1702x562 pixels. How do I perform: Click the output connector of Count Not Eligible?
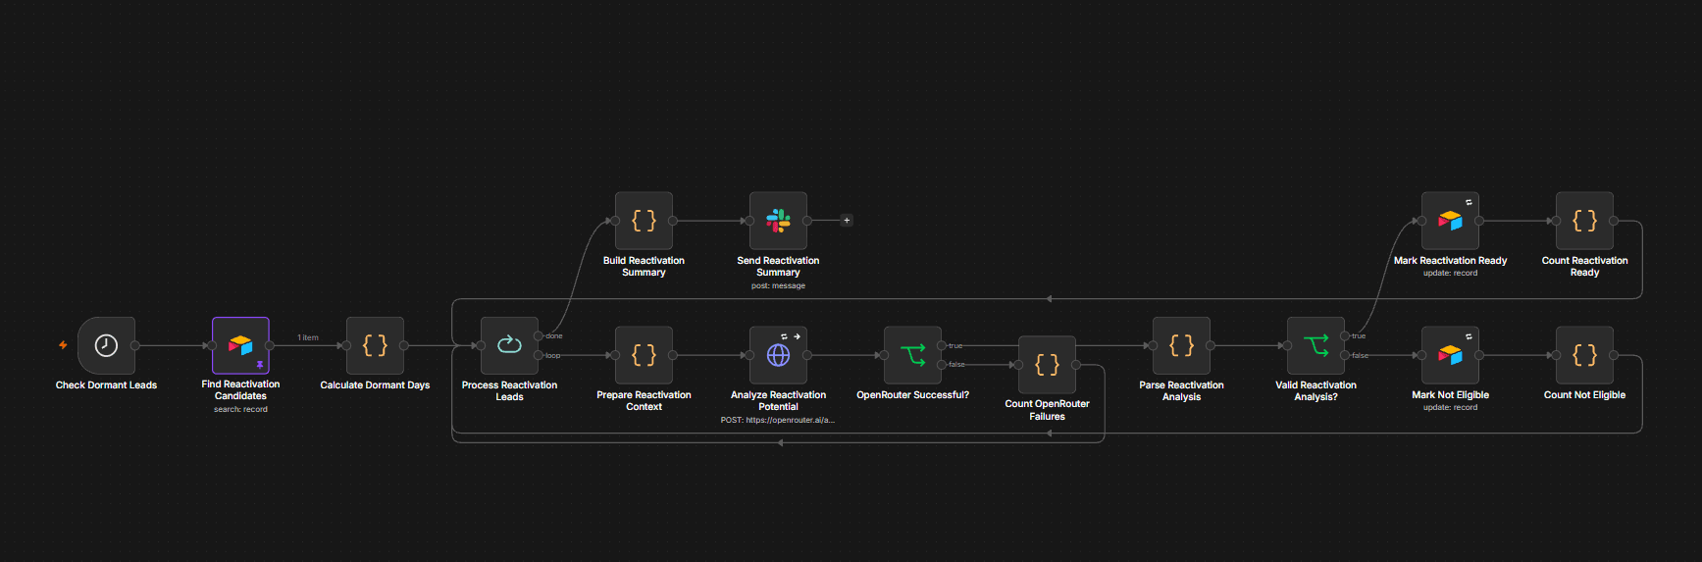pos(1614,355)
